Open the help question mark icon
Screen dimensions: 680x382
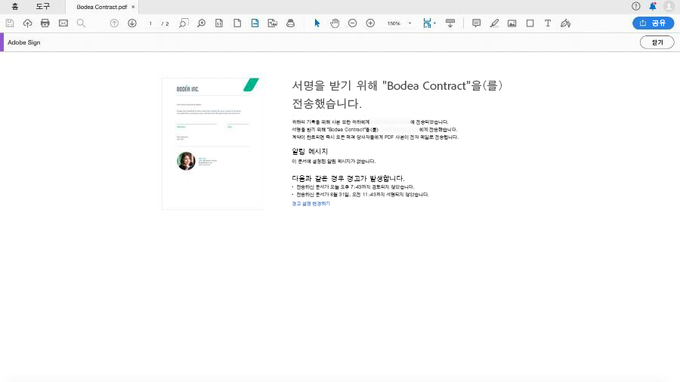(635, 6)
